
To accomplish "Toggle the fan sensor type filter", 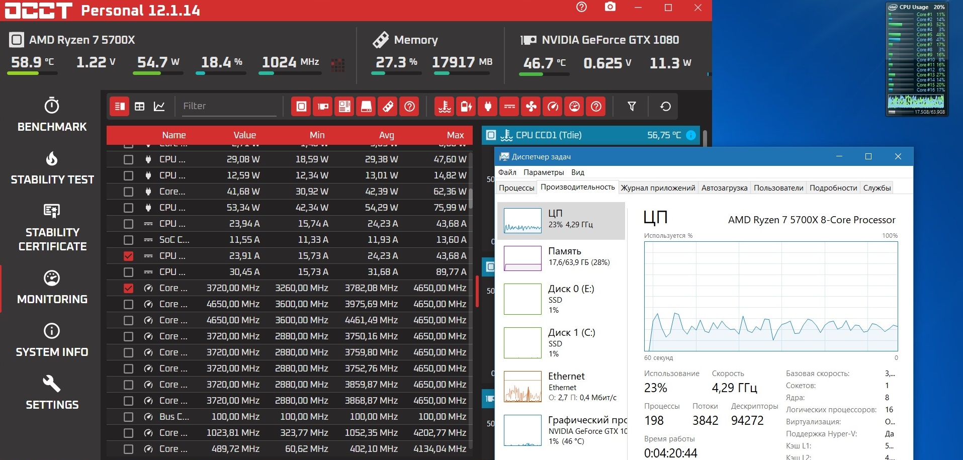I will click(x=531, y=106).
